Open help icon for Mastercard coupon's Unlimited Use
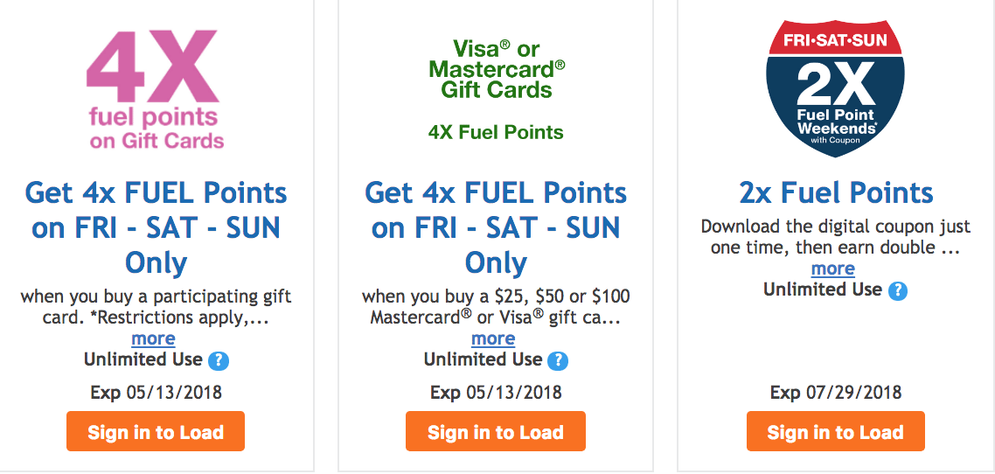 pyautogui.click(x=559, y=361)
